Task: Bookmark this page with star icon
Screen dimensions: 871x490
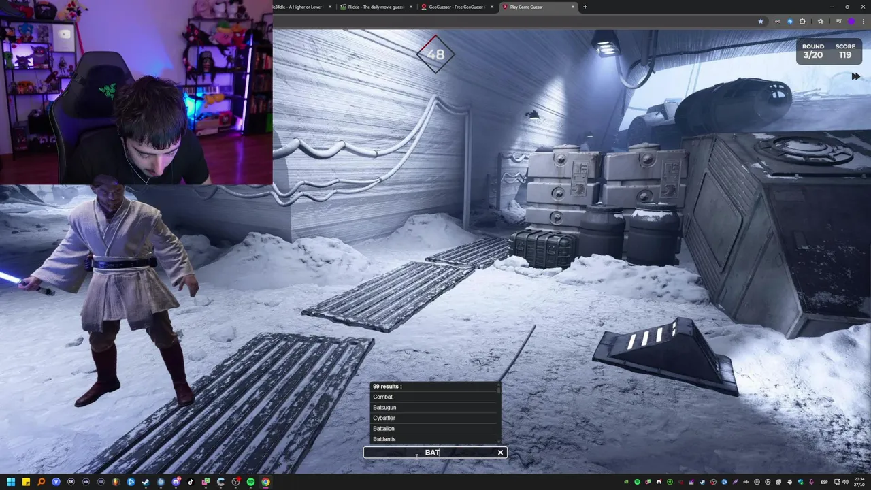Action: tap(761, 21)
